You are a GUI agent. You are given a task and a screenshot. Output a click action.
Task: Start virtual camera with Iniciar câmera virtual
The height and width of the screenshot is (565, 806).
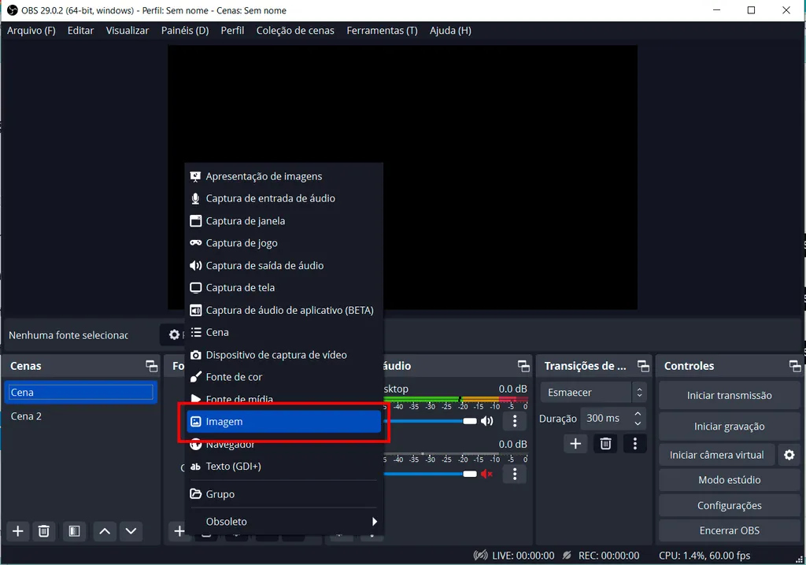[716, 455]
